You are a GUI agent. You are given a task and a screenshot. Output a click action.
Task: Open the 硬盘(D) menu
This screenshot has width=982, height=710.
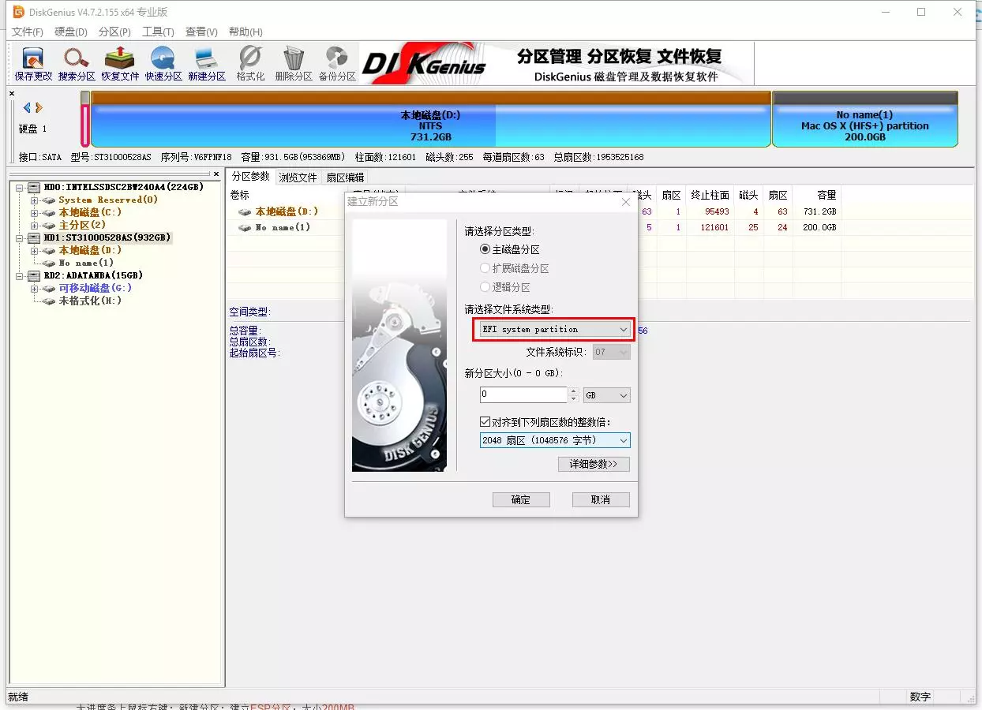(x=71, y=32)
